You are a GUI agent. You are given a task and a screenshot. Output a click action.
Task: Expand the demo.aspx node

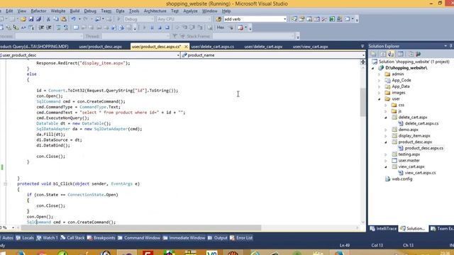386,130
